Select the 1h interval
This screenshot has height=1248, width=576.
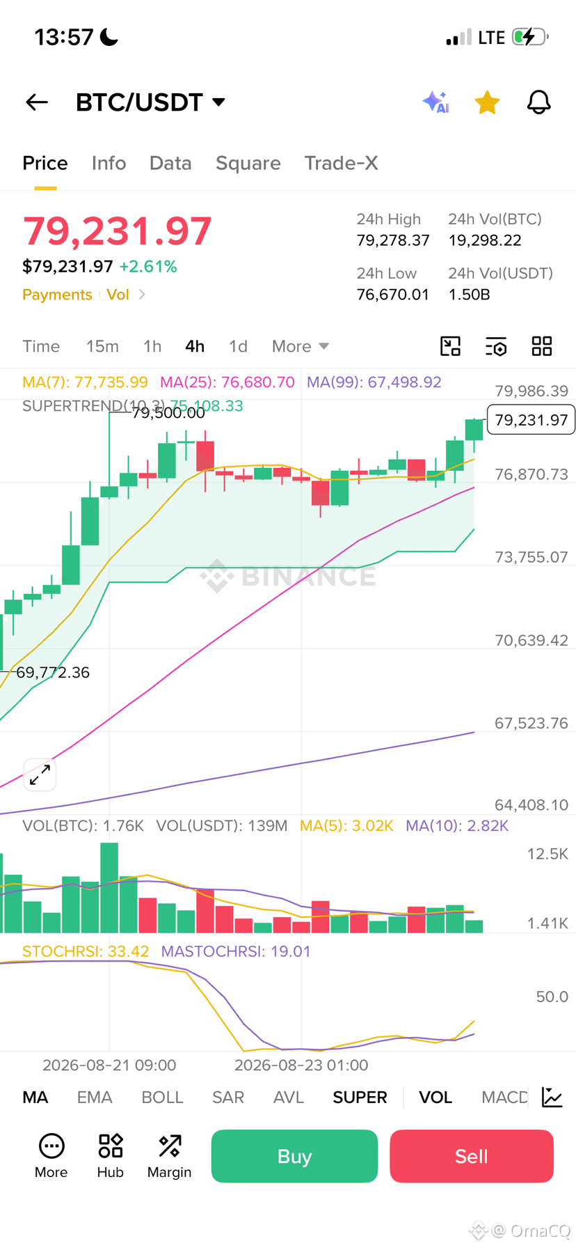click(152, 346)
